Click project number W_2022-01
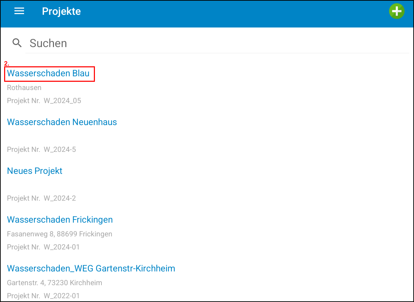This screenshot has height=302, width=414. [43, 295]
